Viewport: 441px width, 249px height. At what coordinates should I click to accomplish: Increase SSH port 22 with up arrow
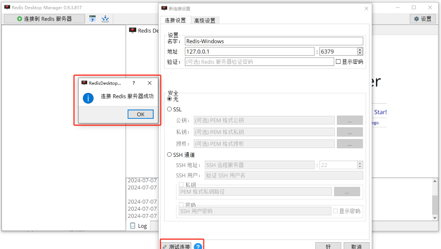click(360, 163)
